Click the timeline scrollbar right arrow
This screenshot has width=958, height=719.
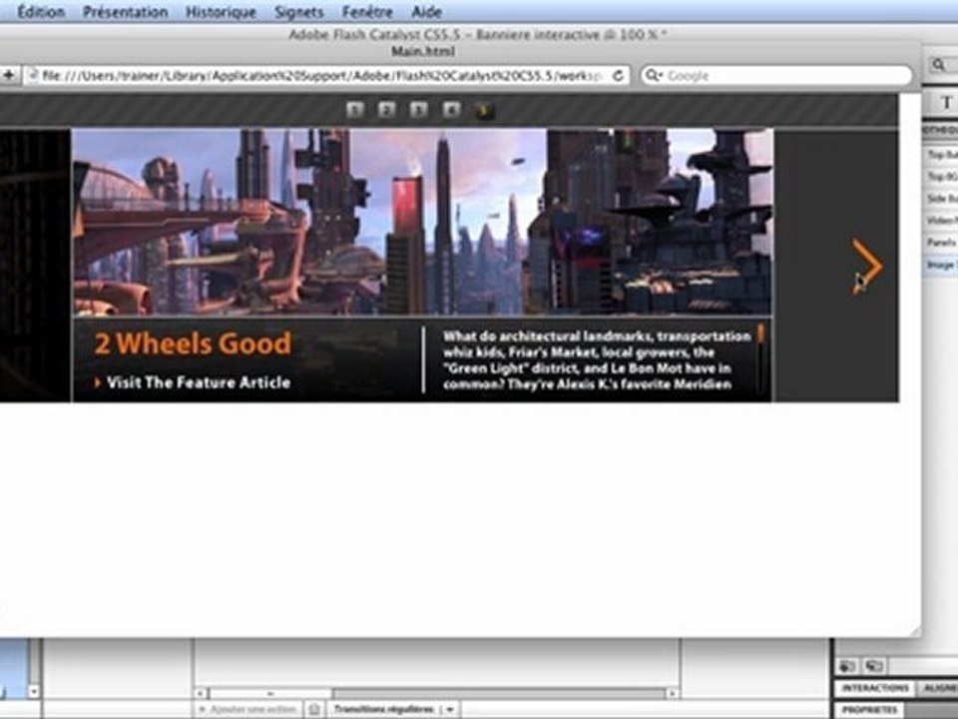coord(672,693)
